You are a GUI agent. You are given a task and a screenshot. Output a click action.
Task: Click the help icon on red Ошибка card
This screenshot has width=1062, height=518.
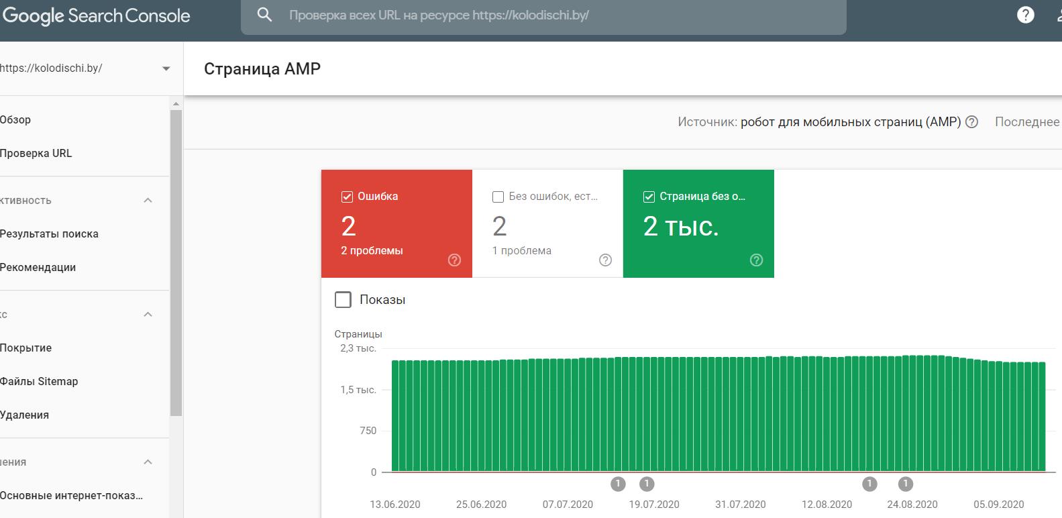[454, 260]
